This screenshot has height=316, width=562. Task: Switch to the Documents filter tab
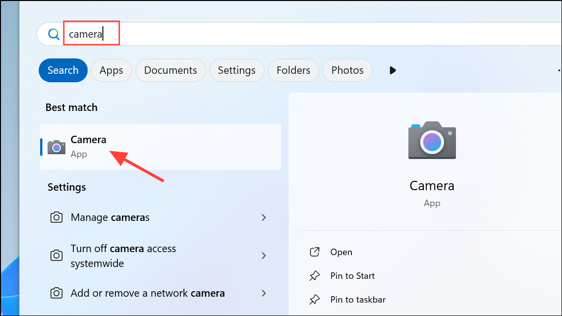(x=170, y=70)
